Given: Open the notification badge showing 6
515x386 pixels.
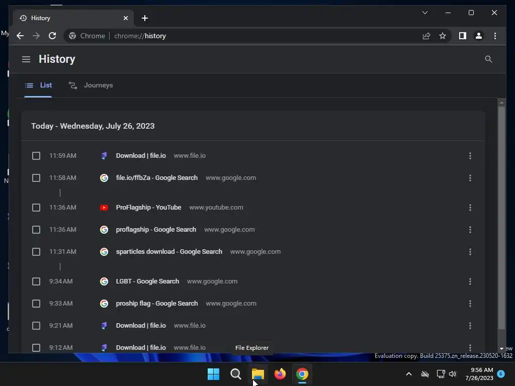Looking at the screenshot, I should tap(501, 374).
